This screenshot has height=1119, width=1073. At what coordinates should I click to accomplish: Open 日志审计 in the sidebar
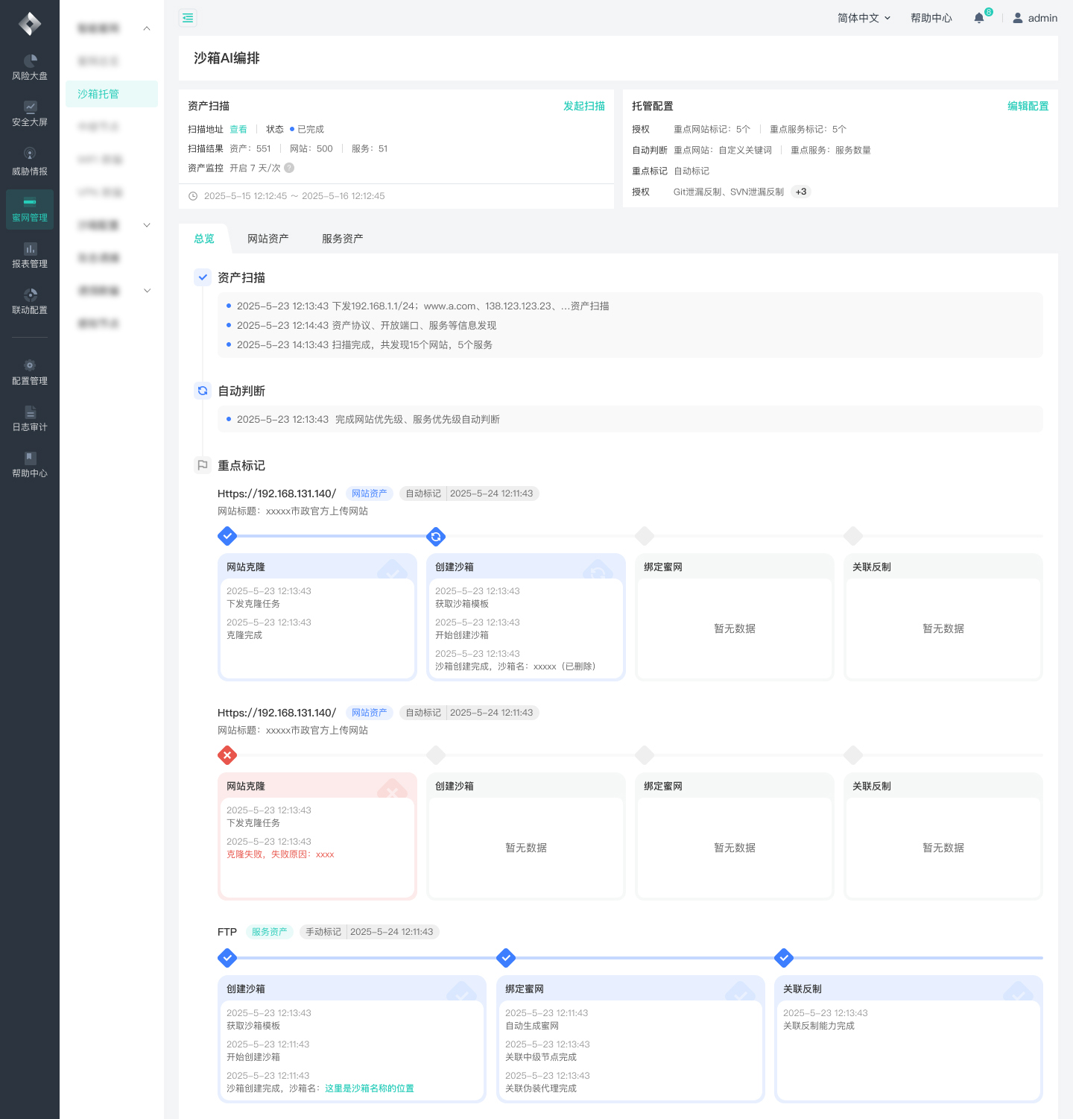pos(30,418)
